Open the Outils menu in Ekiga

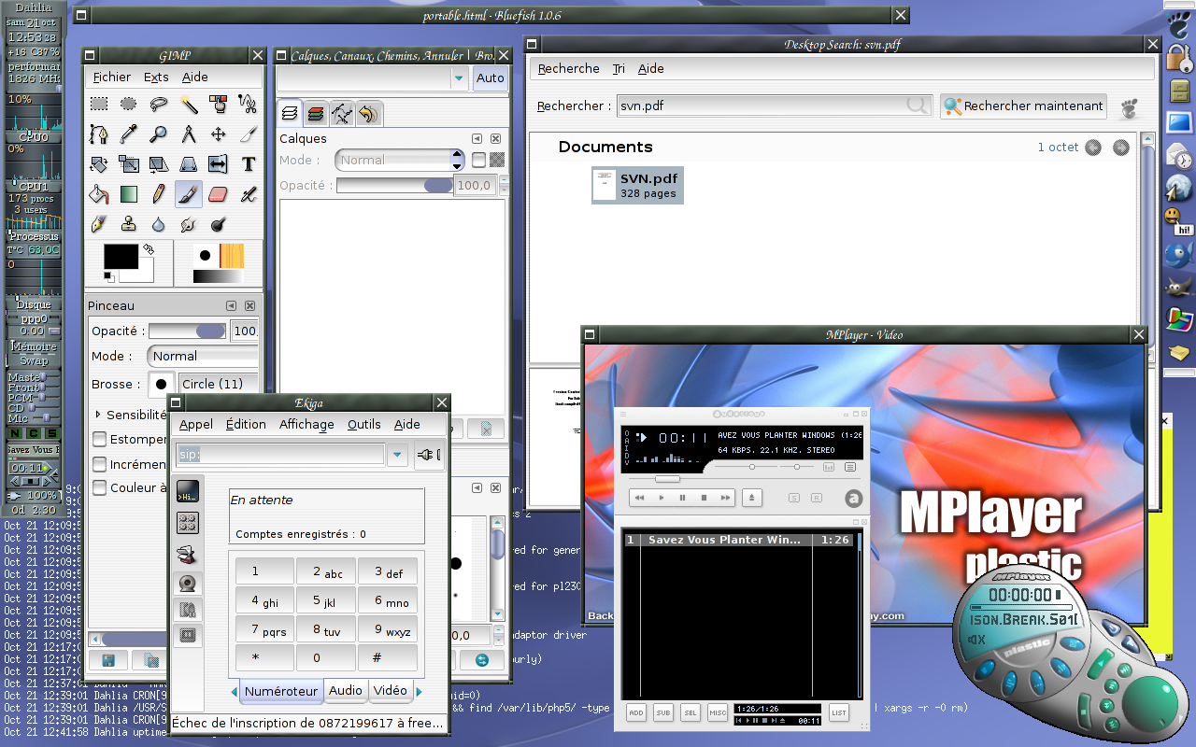coord(364,424)
